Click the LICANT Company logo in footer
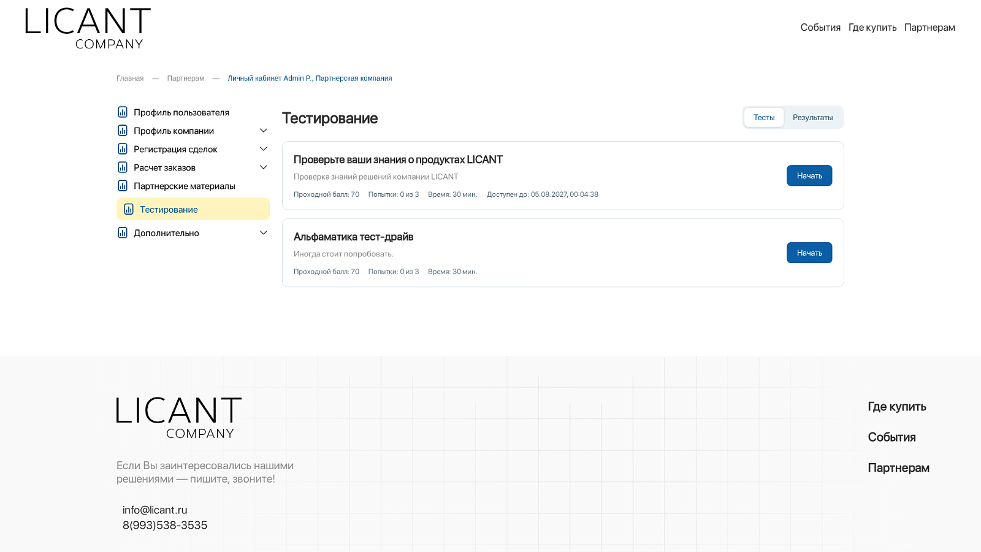The height and width of the screenshot is (552, 981). 179,418
